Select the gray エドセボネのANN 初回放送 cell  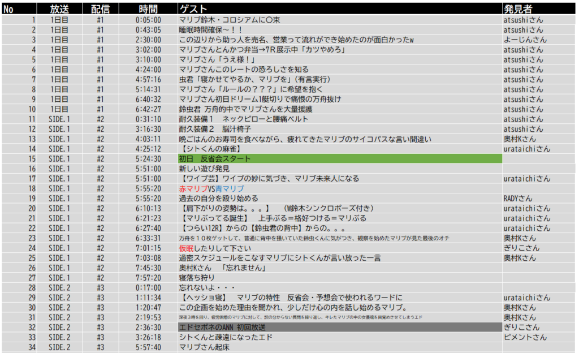[339, 328]
